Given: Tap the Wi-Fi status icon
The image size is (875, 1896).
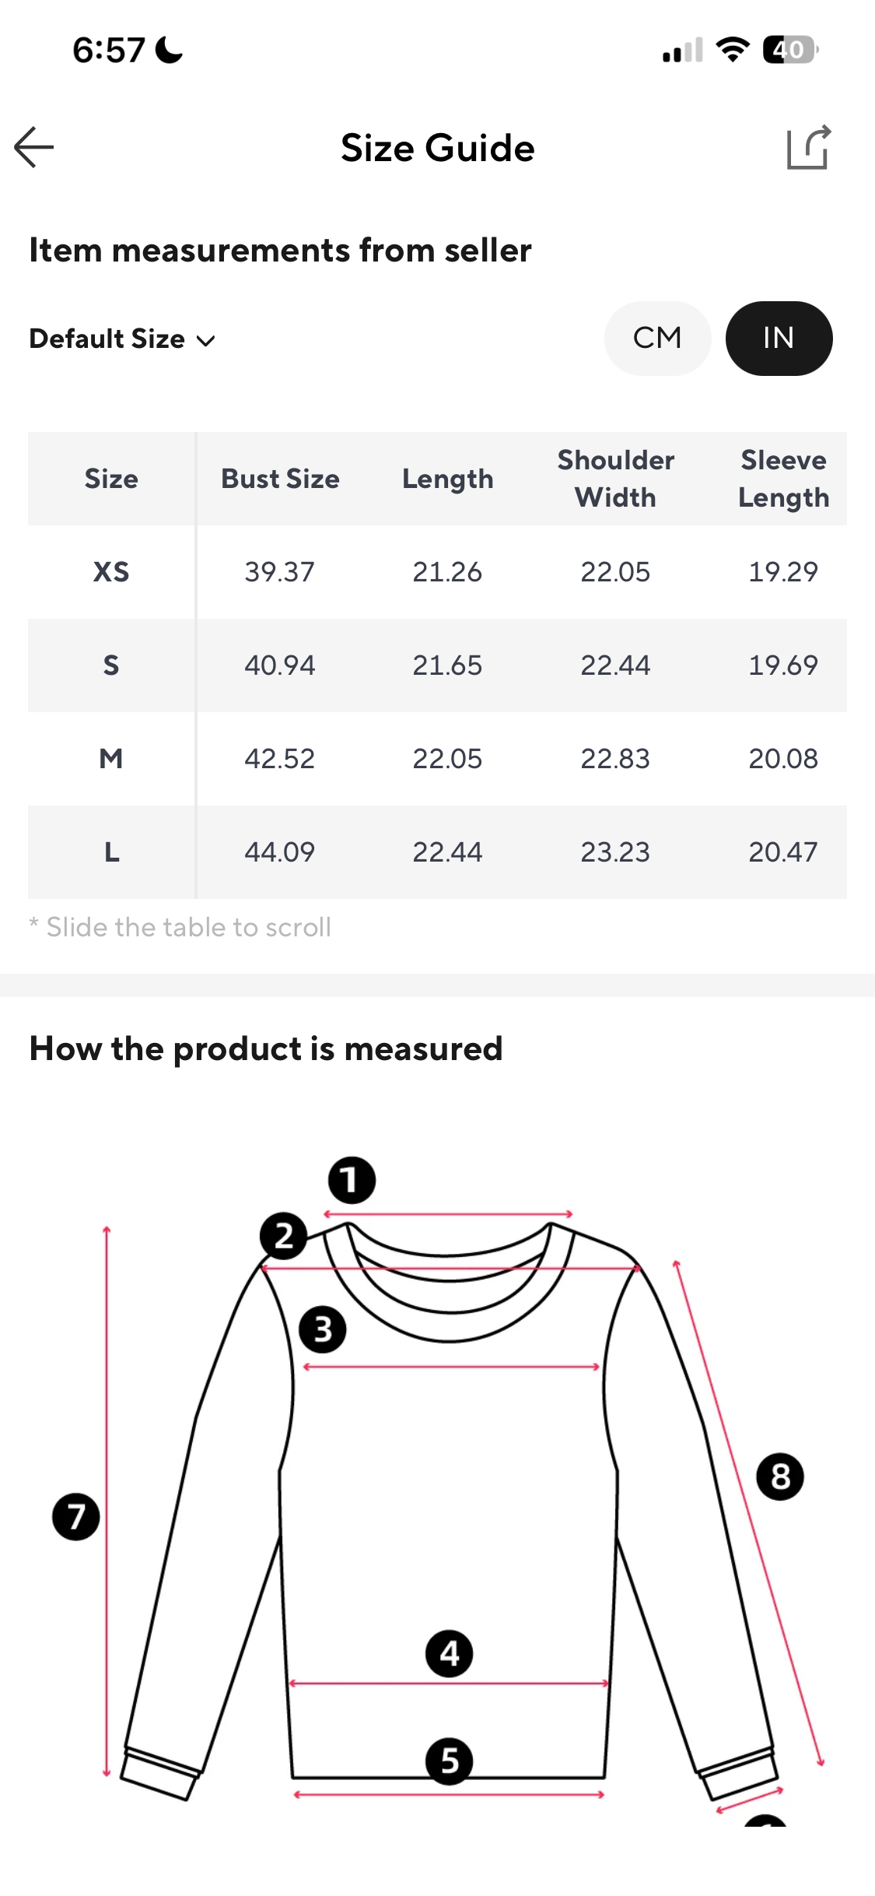Looking at the screenshot, I should coord(732,50).
